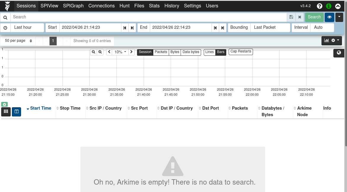
Task: Open the help question mark icon
Action: (x=319, y=6)
